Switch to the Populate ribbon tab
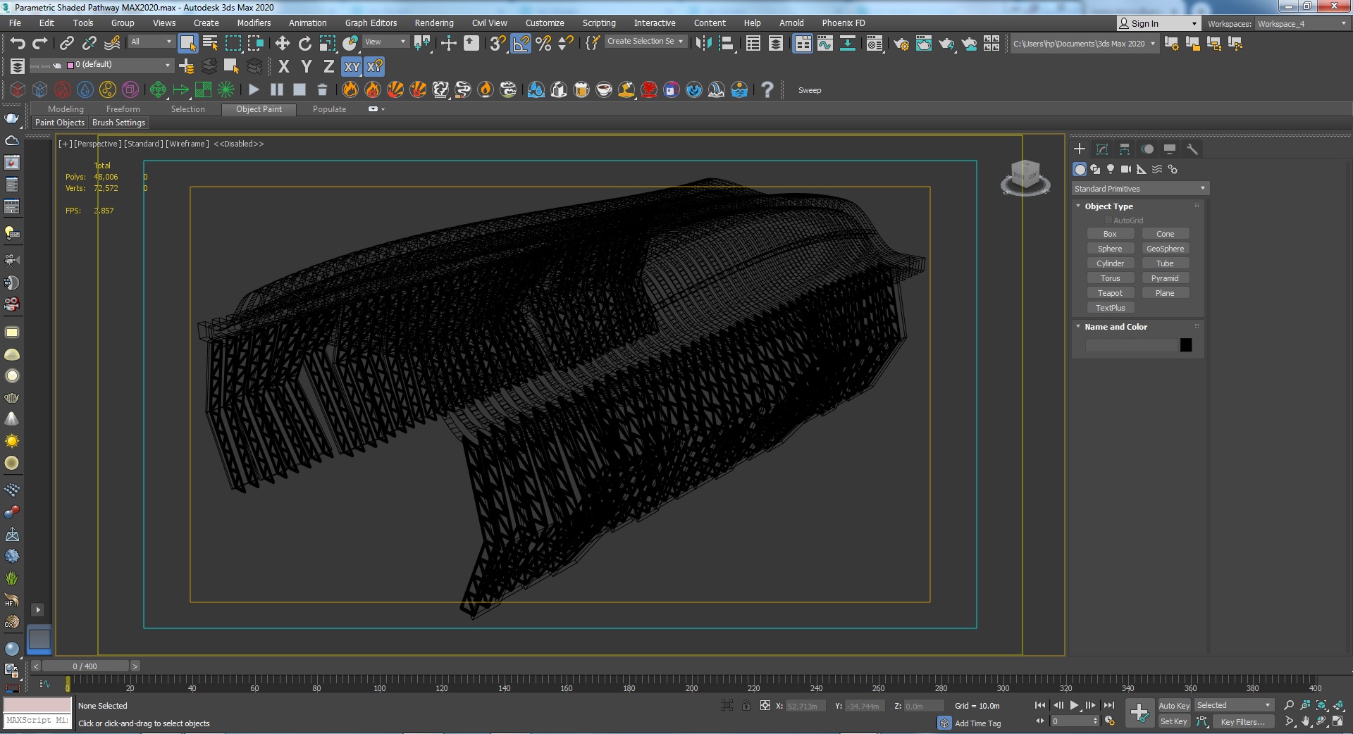The width and height of the screenshot is (1353, 734). tap(329, 109)
